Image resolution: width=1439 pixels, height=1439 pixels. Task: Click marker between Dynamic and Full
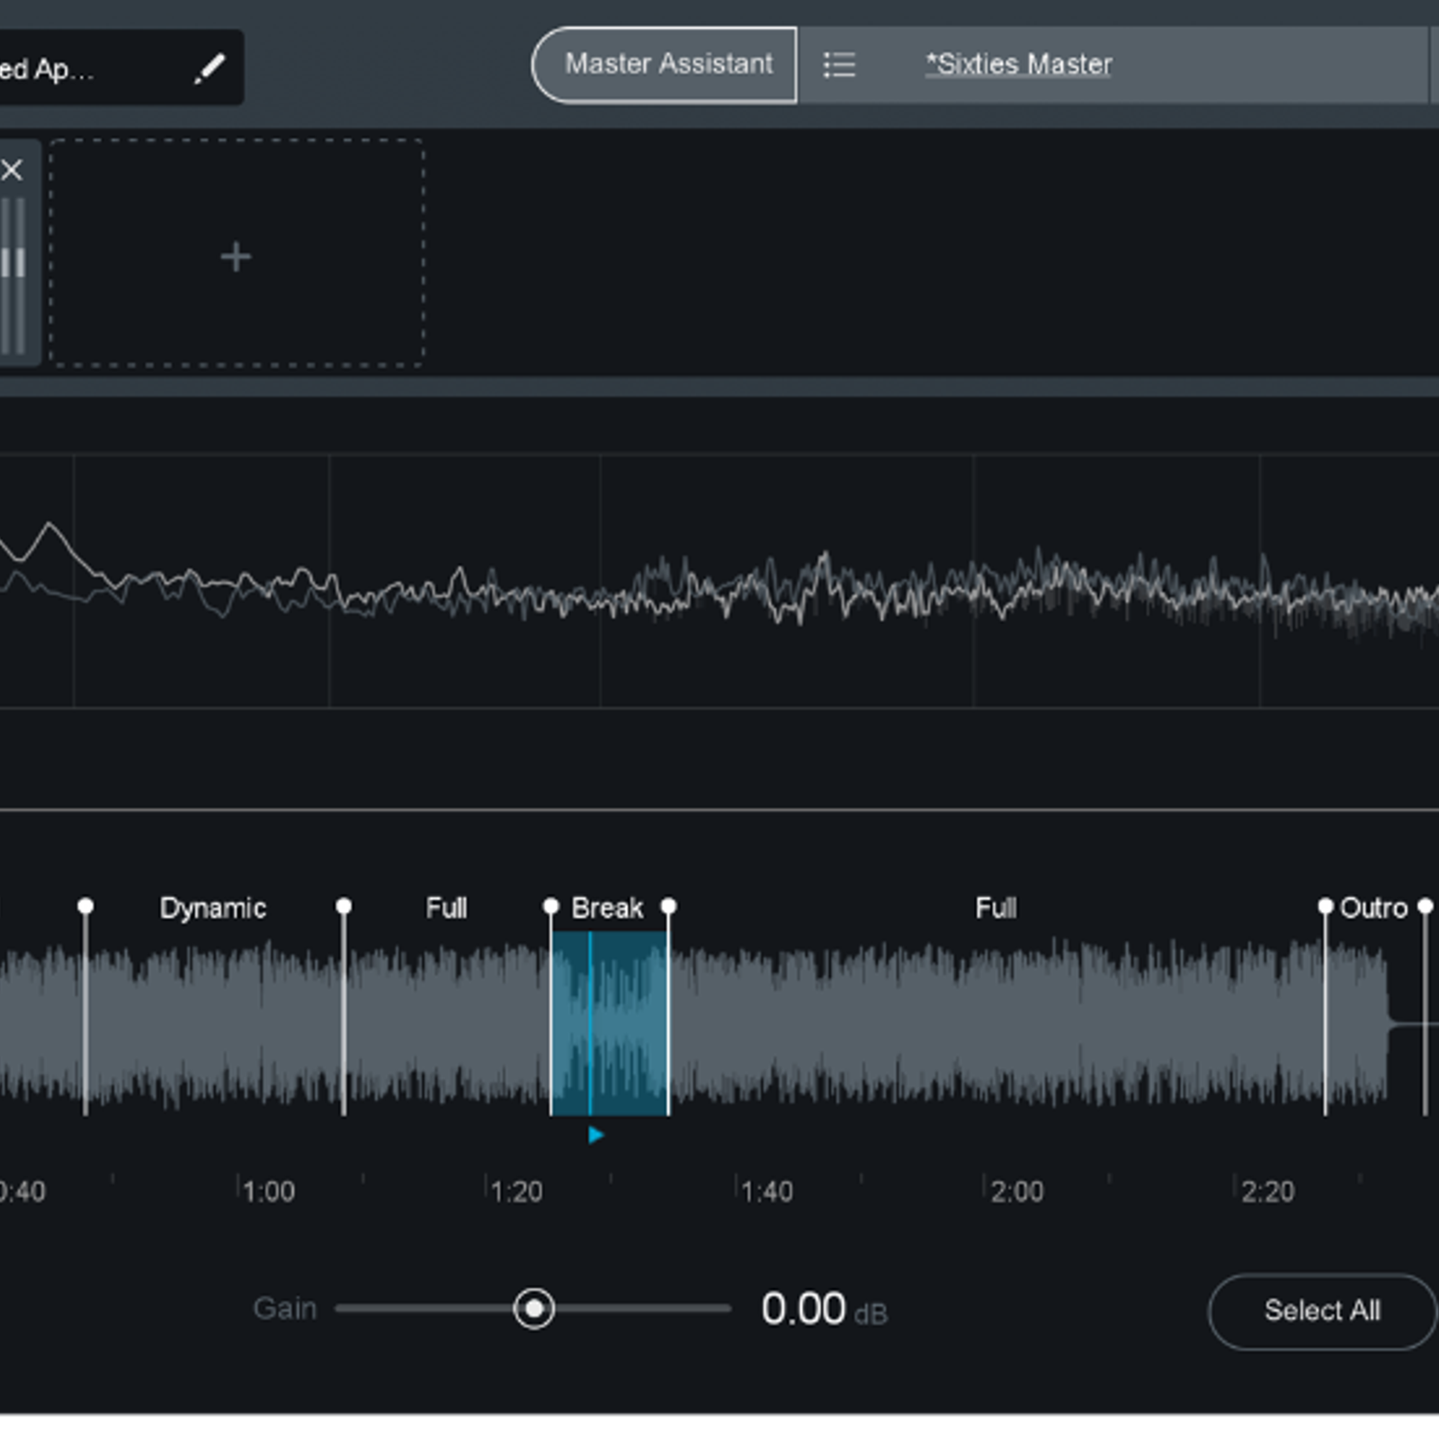pos(344,906)
